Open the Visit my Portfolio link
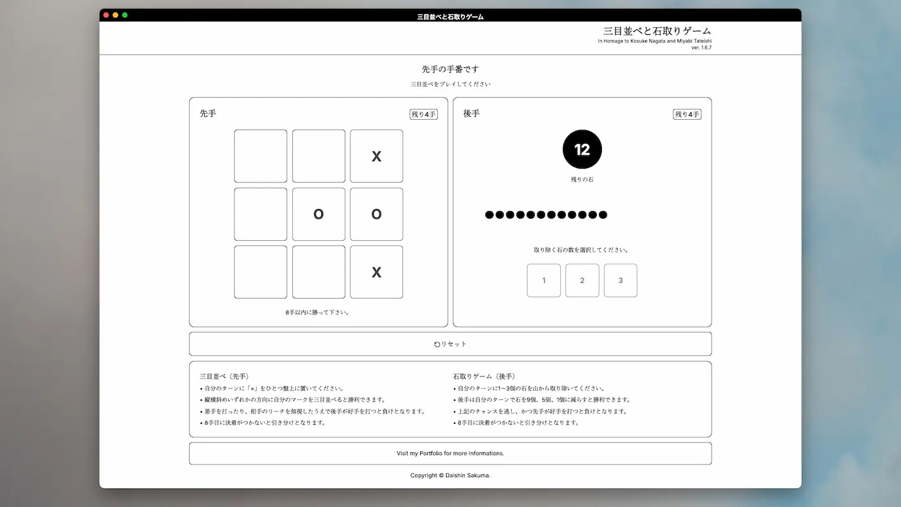 tap(450, 453)
